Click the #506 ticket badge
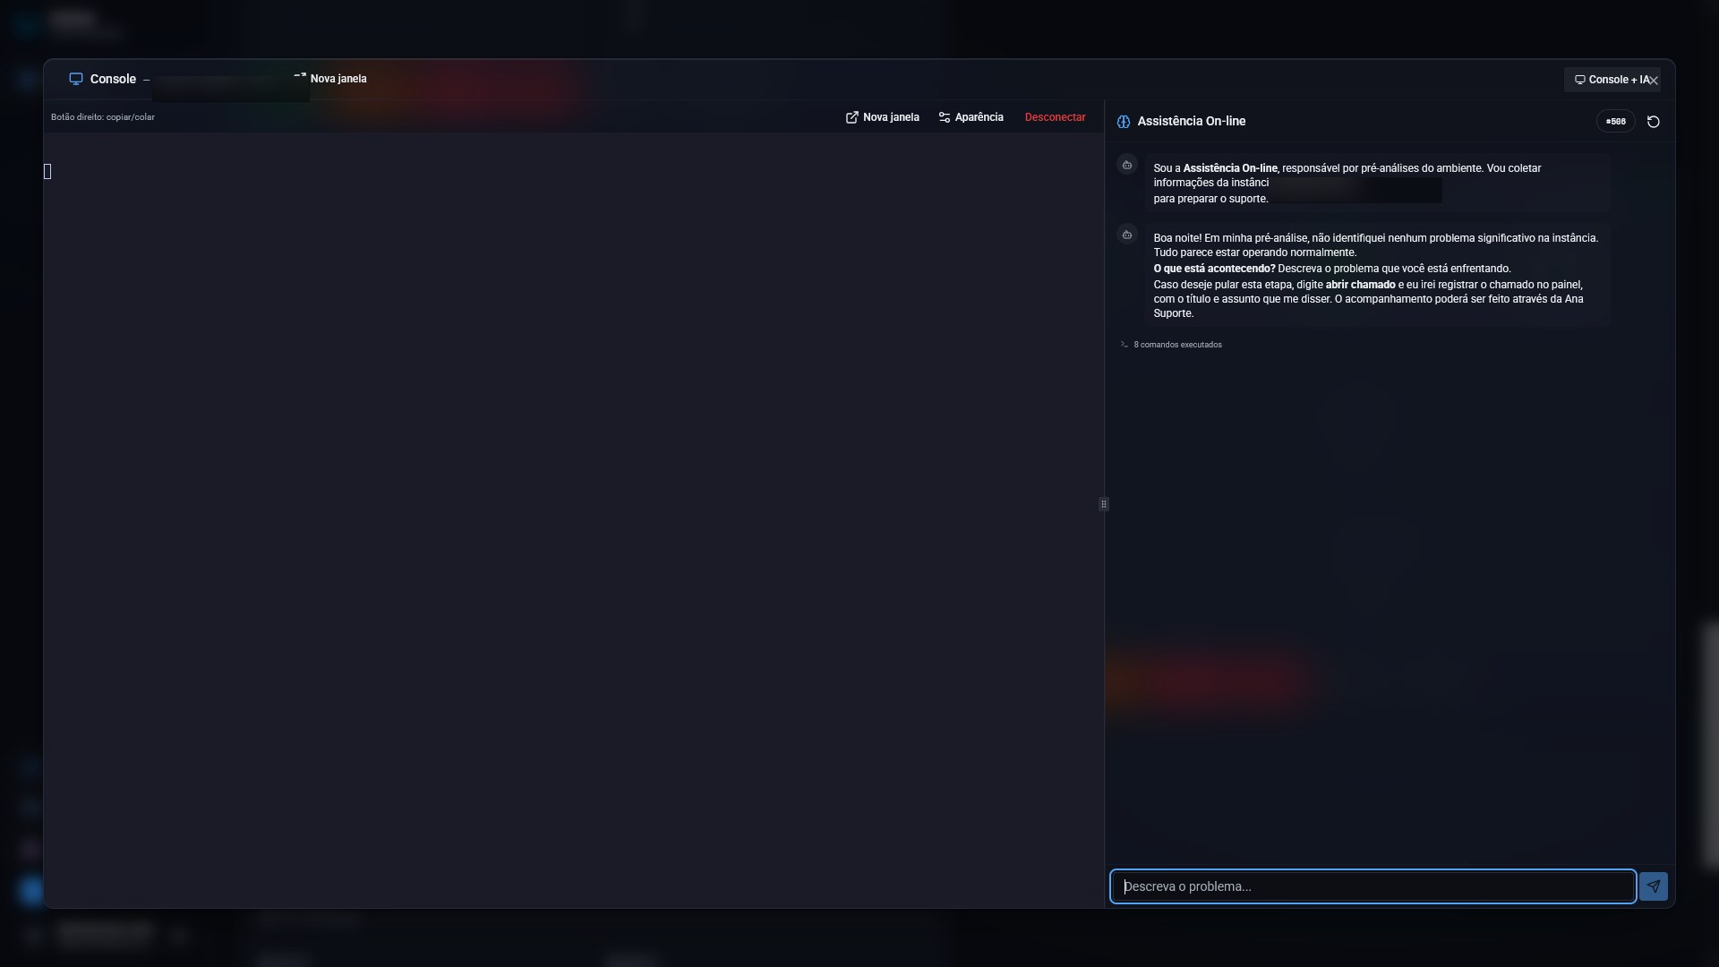Viewport: 1719px width, 967px height. pyautogui.click(x=1615, y=122)
